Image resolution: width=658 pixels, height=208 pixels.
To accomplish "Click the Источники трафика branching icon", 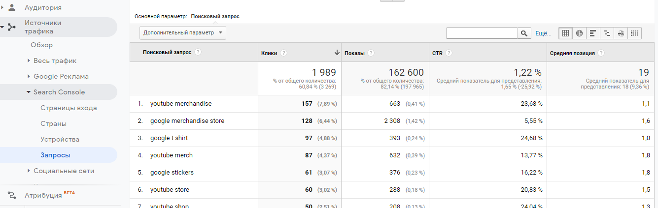I will point(12,27).
